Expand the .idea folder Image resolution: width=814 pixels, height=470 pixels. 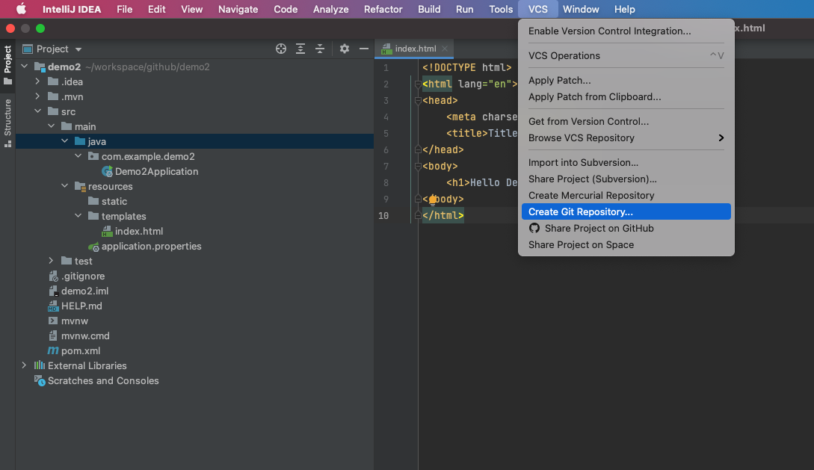37,81
